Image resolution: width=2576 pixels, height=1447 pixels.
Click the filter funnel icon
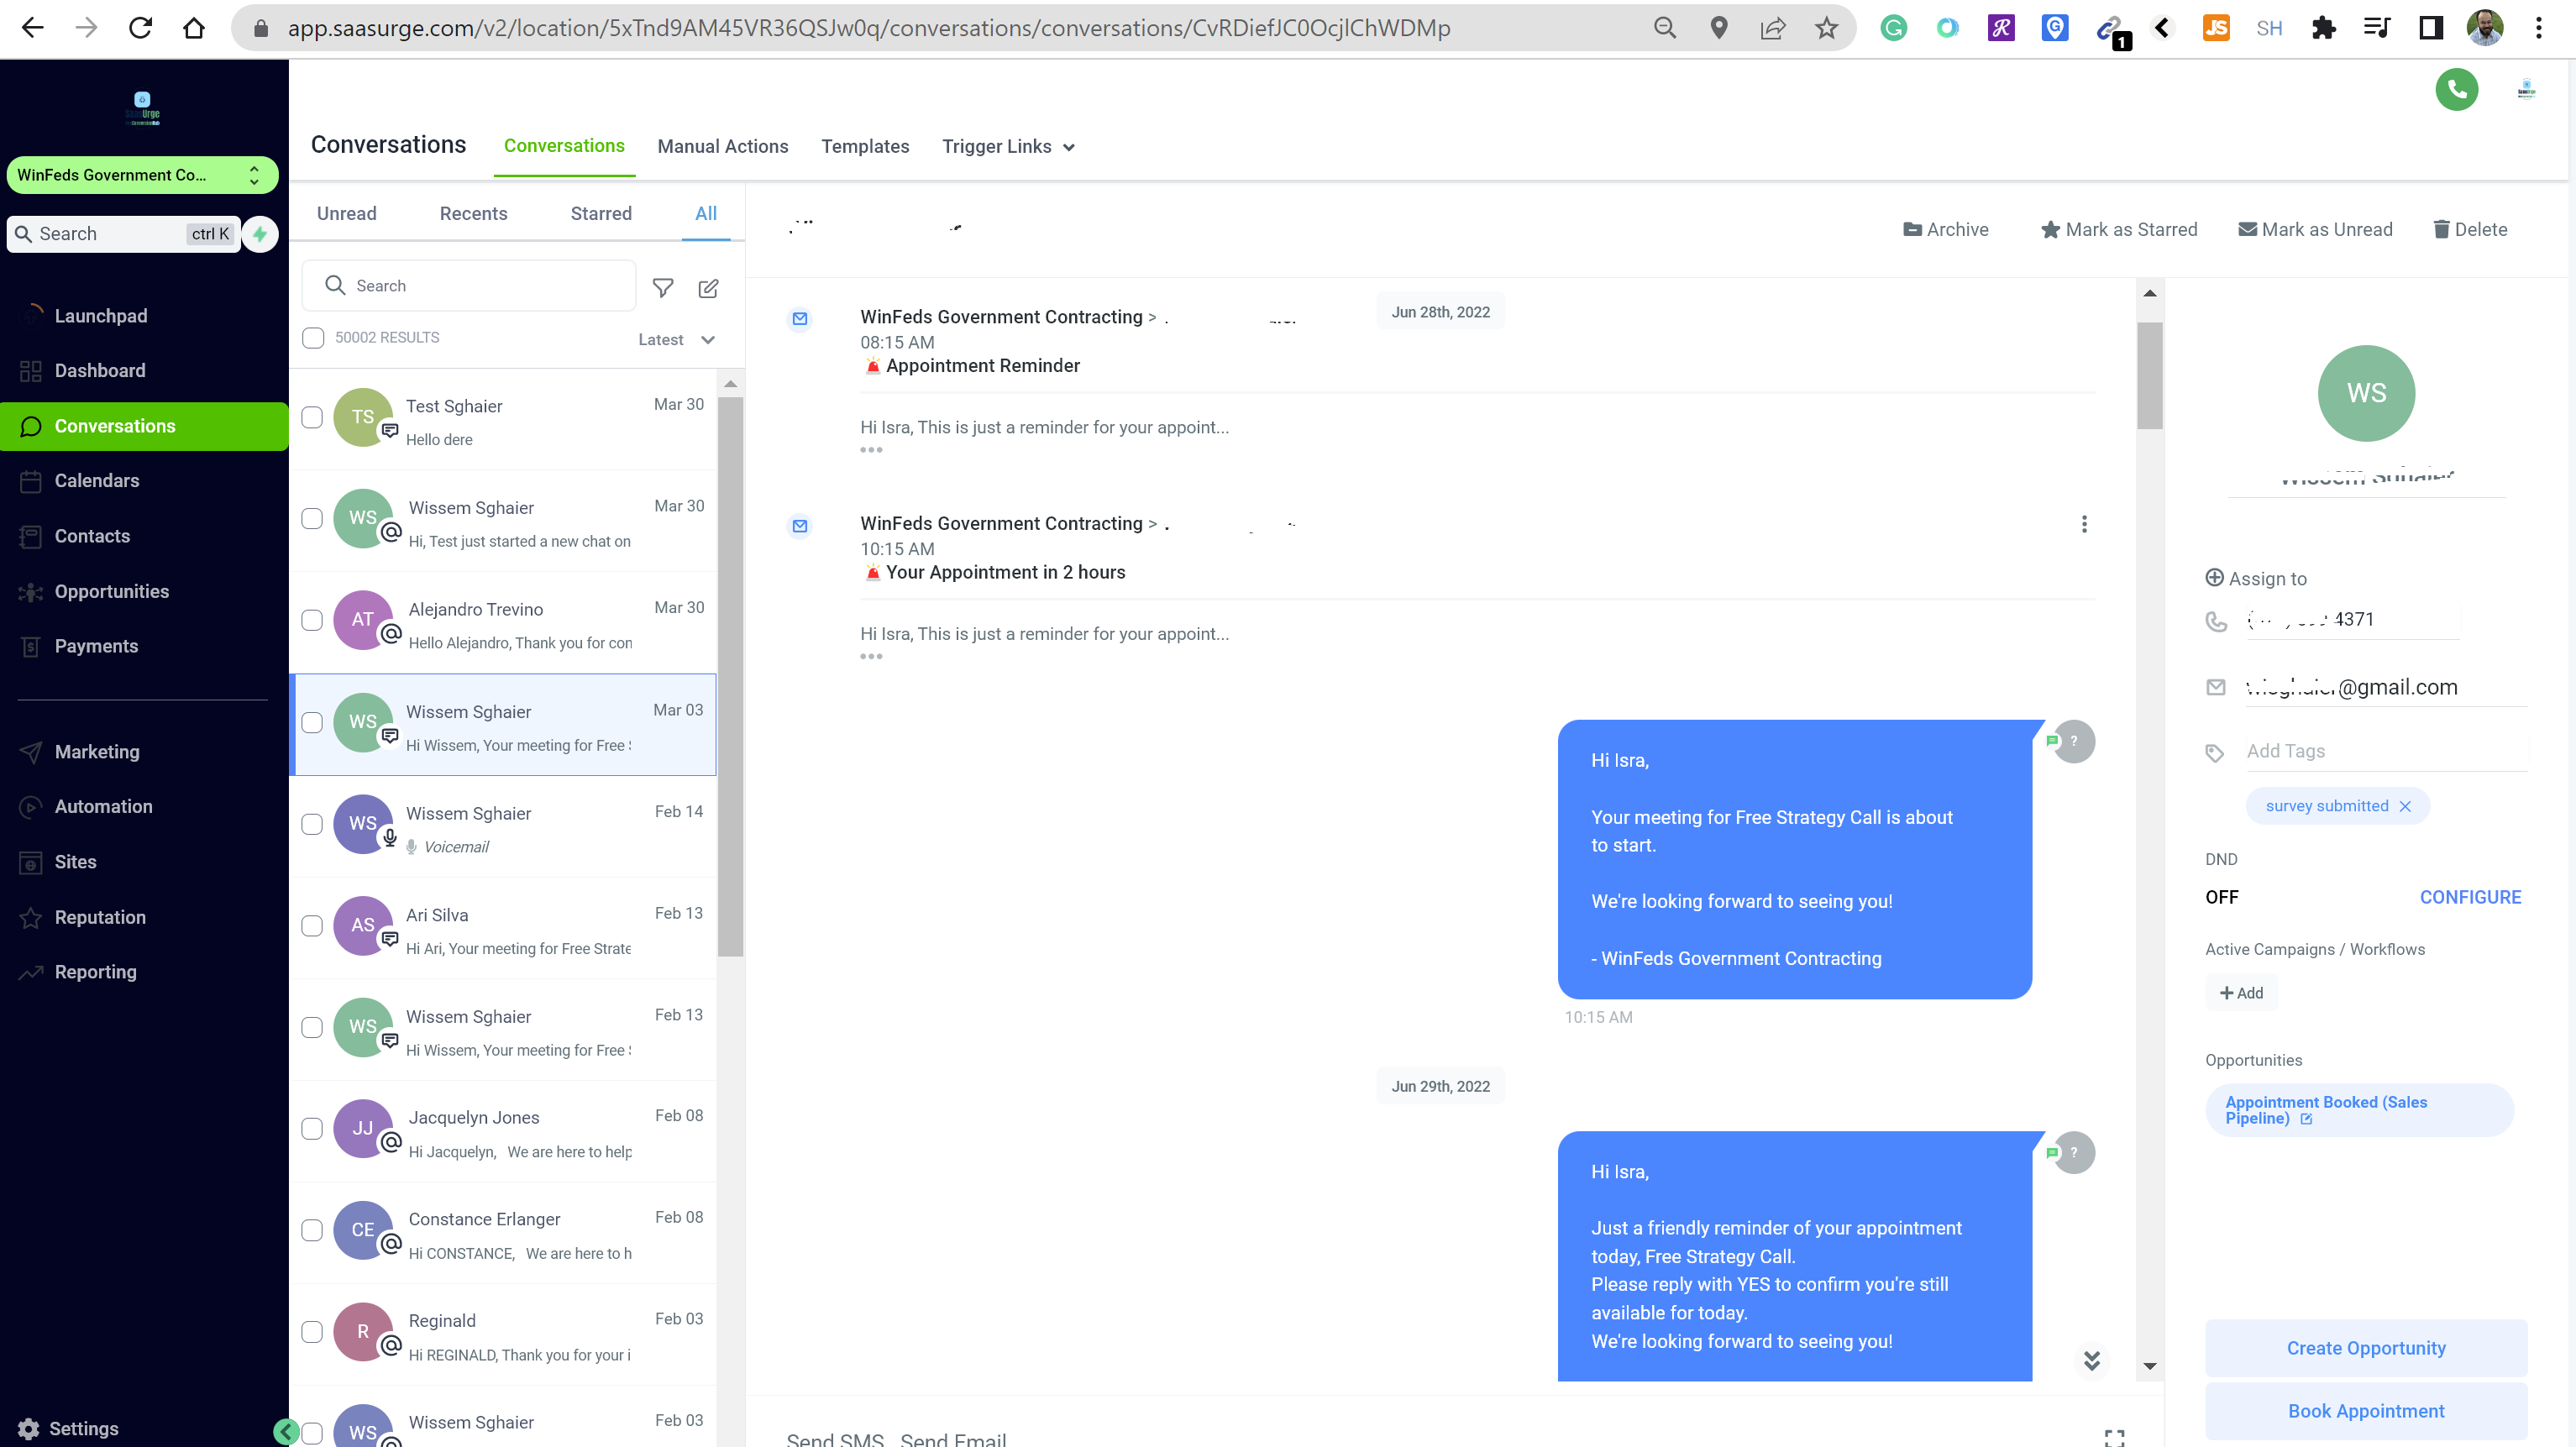[662, 288]
